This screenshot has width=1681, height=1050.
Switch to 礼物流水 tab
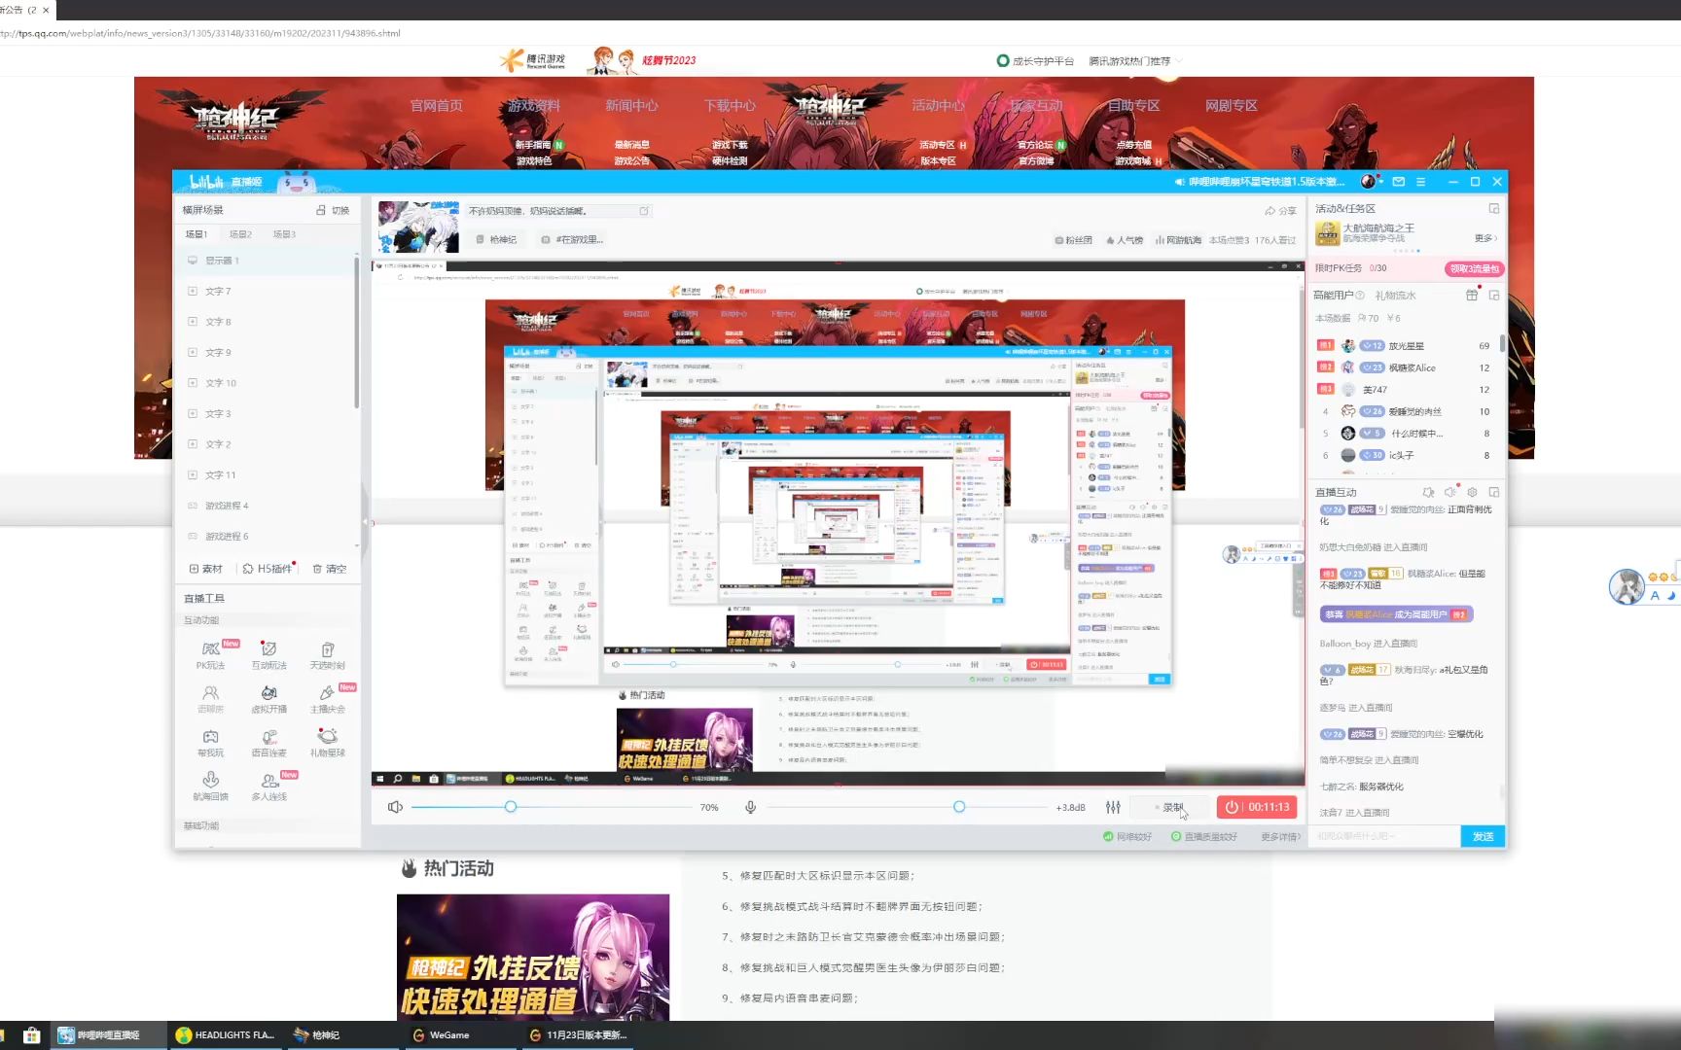pyautogui.click(x=1395, y=295)
